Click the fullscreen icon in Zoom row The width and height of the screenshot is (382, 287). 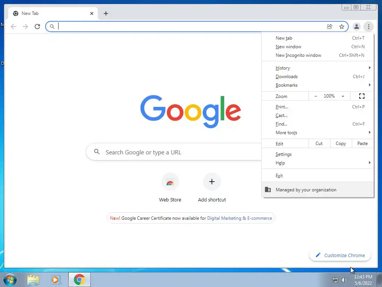362,96
